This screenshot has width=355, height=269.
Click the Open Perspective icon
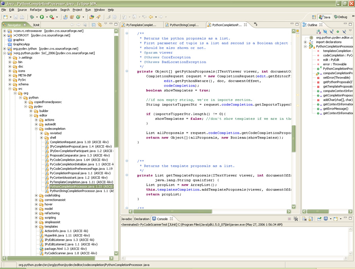313,17
